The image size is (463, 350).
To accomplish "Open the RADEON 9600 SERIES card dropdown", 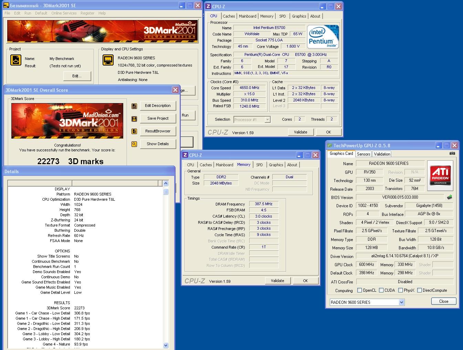I will pyautogui.click(x=401, y=302).
